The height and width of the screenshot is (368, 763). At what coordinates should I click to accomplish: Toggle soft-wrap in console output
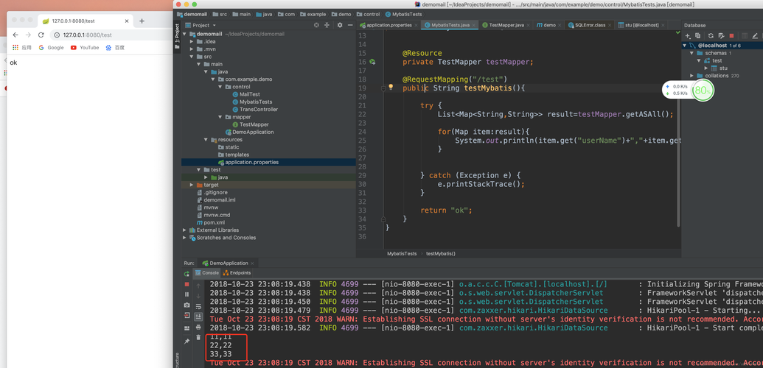198,306
